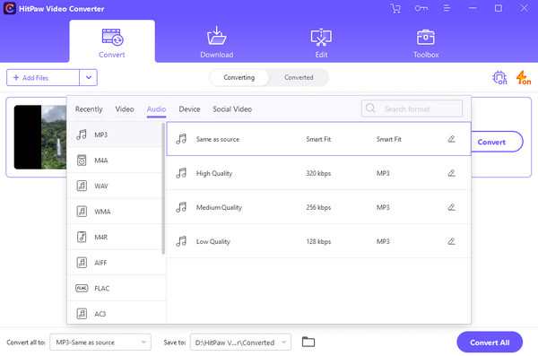The height and width of the screenshot is (356, 538).
Task: Open the Video format tab
Action: [x=125, y=109]
